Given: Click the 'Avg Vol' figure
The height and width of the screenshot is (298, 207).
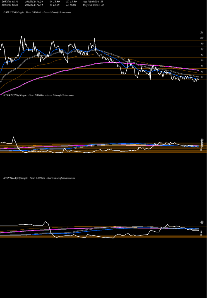Looking at the screenshot, I should tap(93, 2).
